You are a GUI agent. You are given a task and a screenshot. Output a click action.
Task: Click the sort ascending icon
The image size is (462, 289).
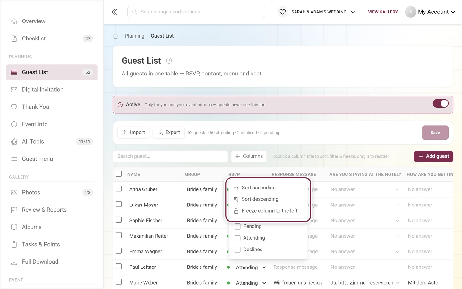click(236, 188)
